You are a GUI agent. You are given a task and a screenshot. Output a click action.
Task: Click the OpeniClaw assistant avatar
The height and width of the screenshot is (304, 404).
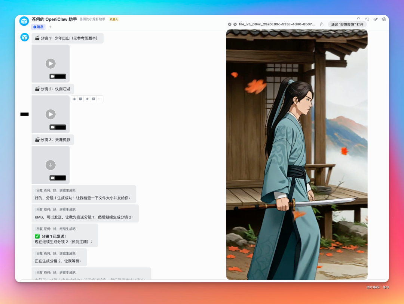point(24,21)
